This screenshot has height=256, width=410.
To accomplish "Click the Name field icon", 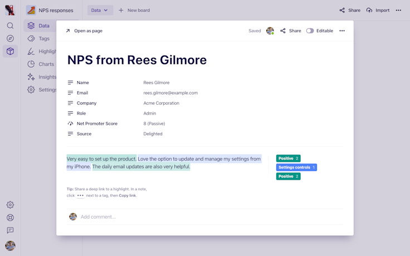I will click(70, 82).
